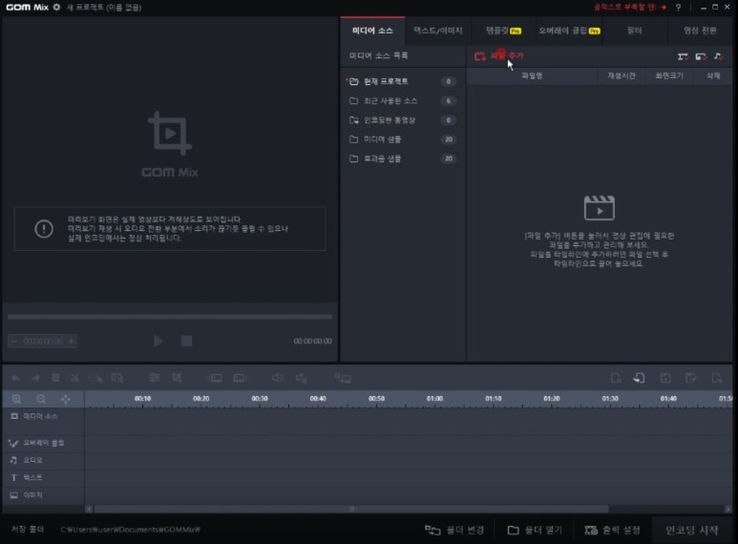Viewport: 738px width, 544px height.
Task: Open the 미디어 샘플 folder
Action: (403, 139)
